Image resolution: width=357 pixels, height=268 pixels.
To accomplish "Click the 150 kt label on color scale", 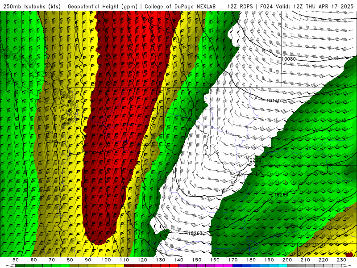I will point(197,260).
